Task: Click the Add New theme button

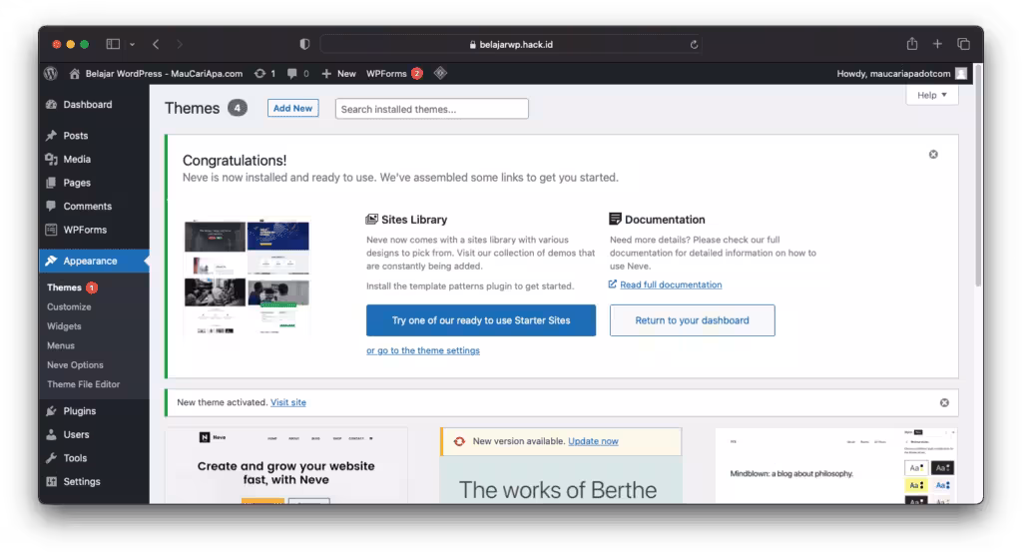Action: [292, 108]
